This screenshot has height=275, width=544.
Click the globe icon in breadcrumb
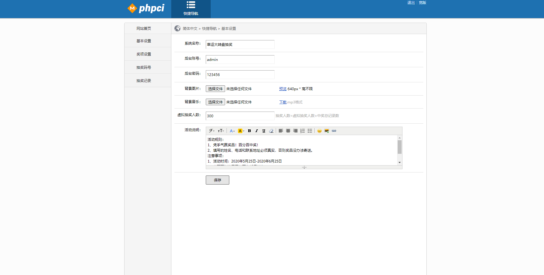[x=177, y=28]
